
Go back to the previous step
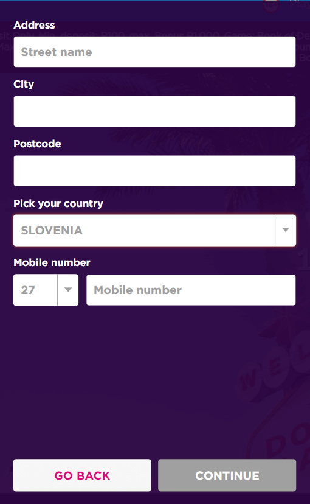click(x=82, y=475)
